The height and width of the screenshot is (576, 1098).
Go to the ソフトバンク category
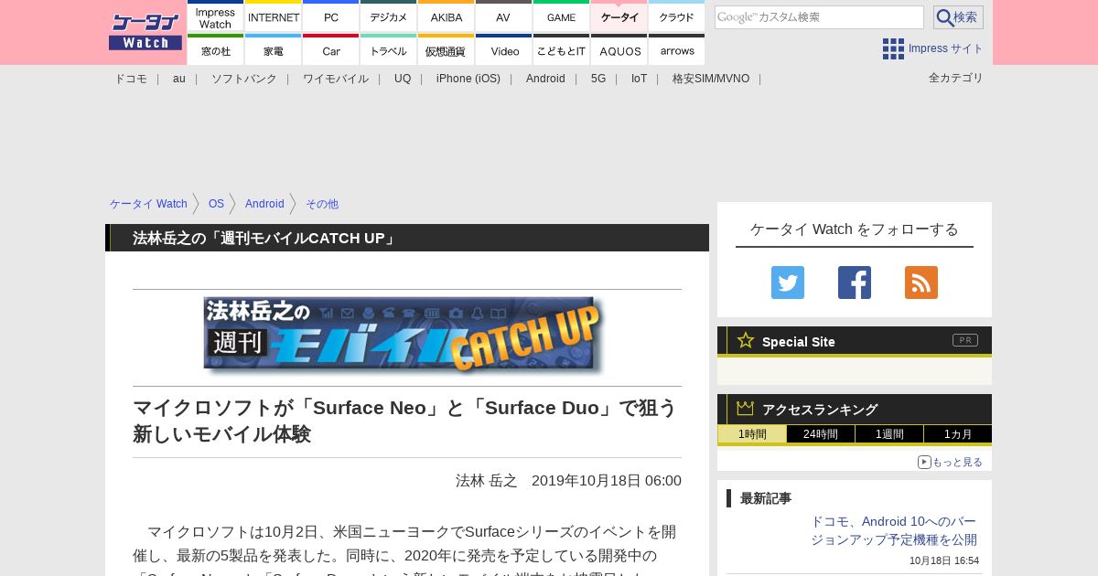[244, 79]
